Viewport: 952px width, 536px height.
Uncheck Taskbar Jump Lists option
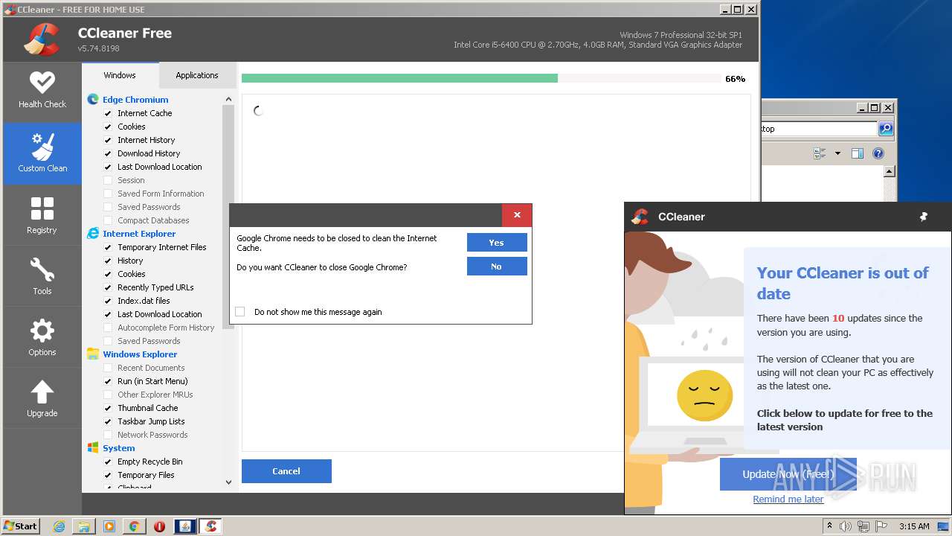108,421
